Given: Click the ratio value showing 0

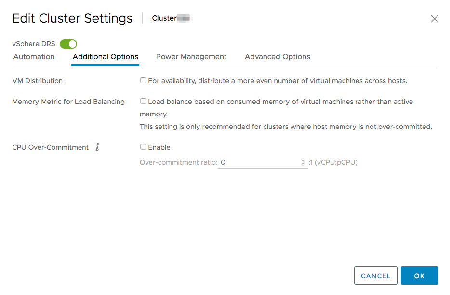Looking at the screenshot, I should [223, 162].
